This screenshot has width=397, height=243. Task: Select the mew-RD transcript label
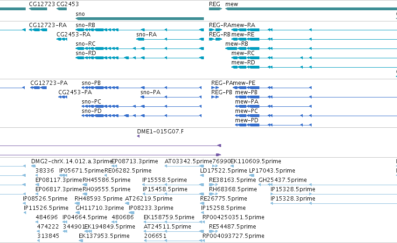(x=243, y=62)
